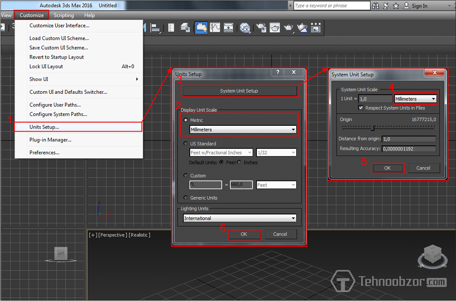Open the Help menu
Screen dimensions: 456x301
(x=89, y=16)
